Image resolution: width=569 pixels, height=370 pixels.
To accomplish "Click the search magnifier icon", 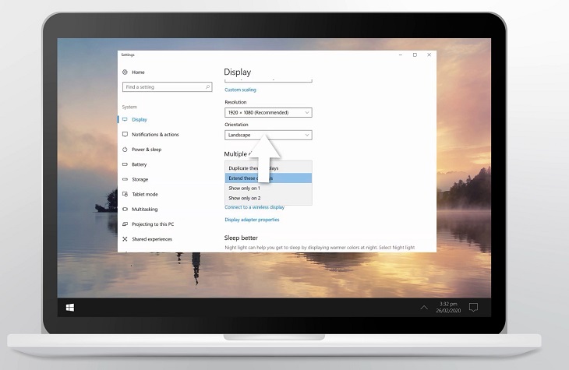I will pyautogui.click(x=207, y=87).
